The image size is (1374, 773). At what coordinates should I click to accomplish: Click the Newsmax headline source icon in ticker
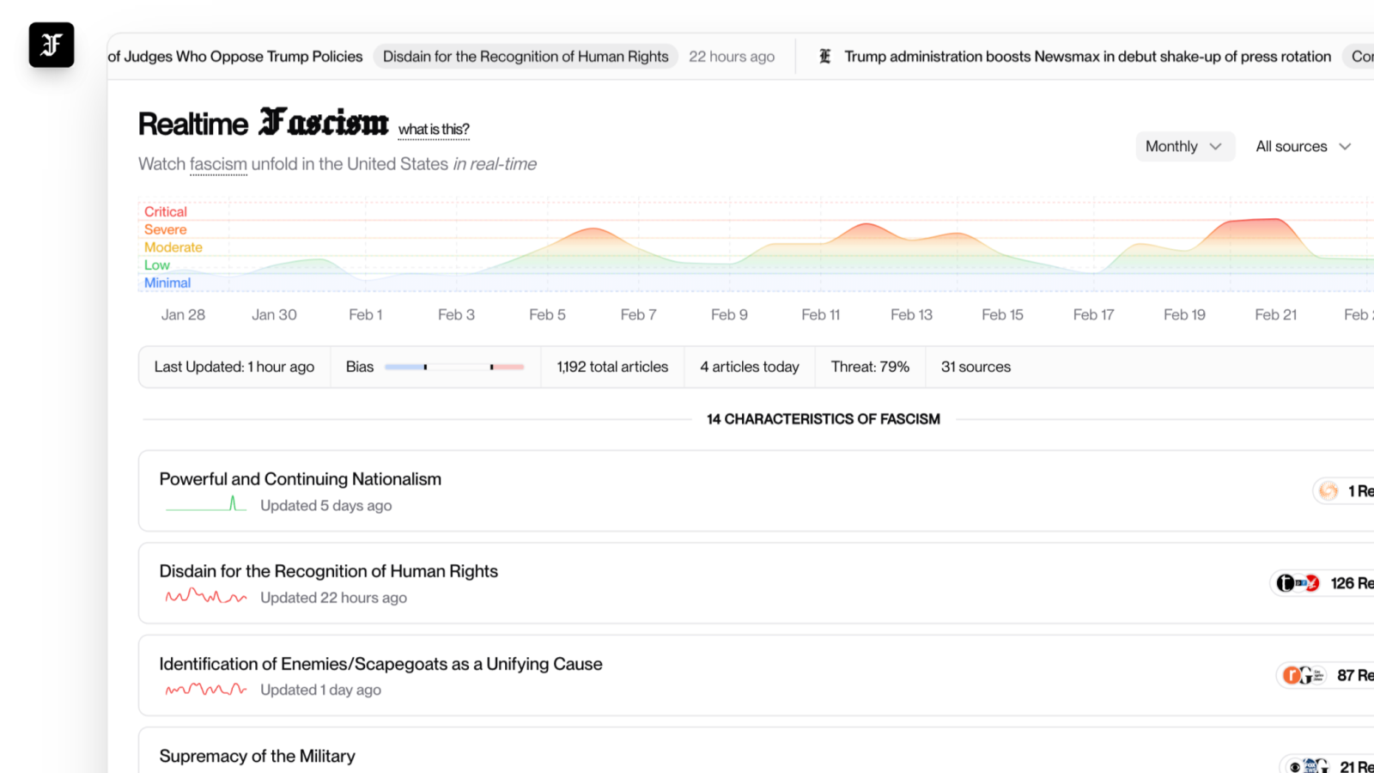click(x=825, y=57)
